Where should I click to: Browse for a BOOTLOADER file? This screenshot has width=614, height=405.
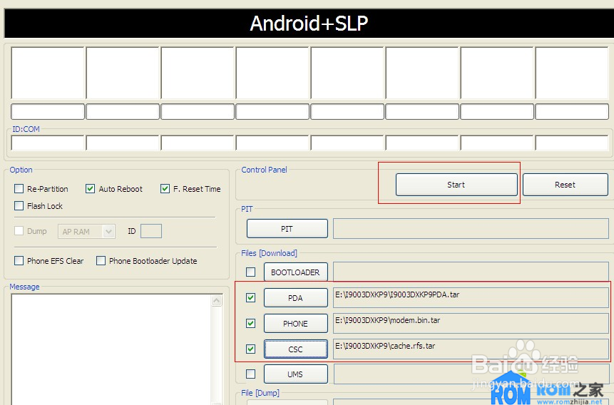[x=295, y=272]
